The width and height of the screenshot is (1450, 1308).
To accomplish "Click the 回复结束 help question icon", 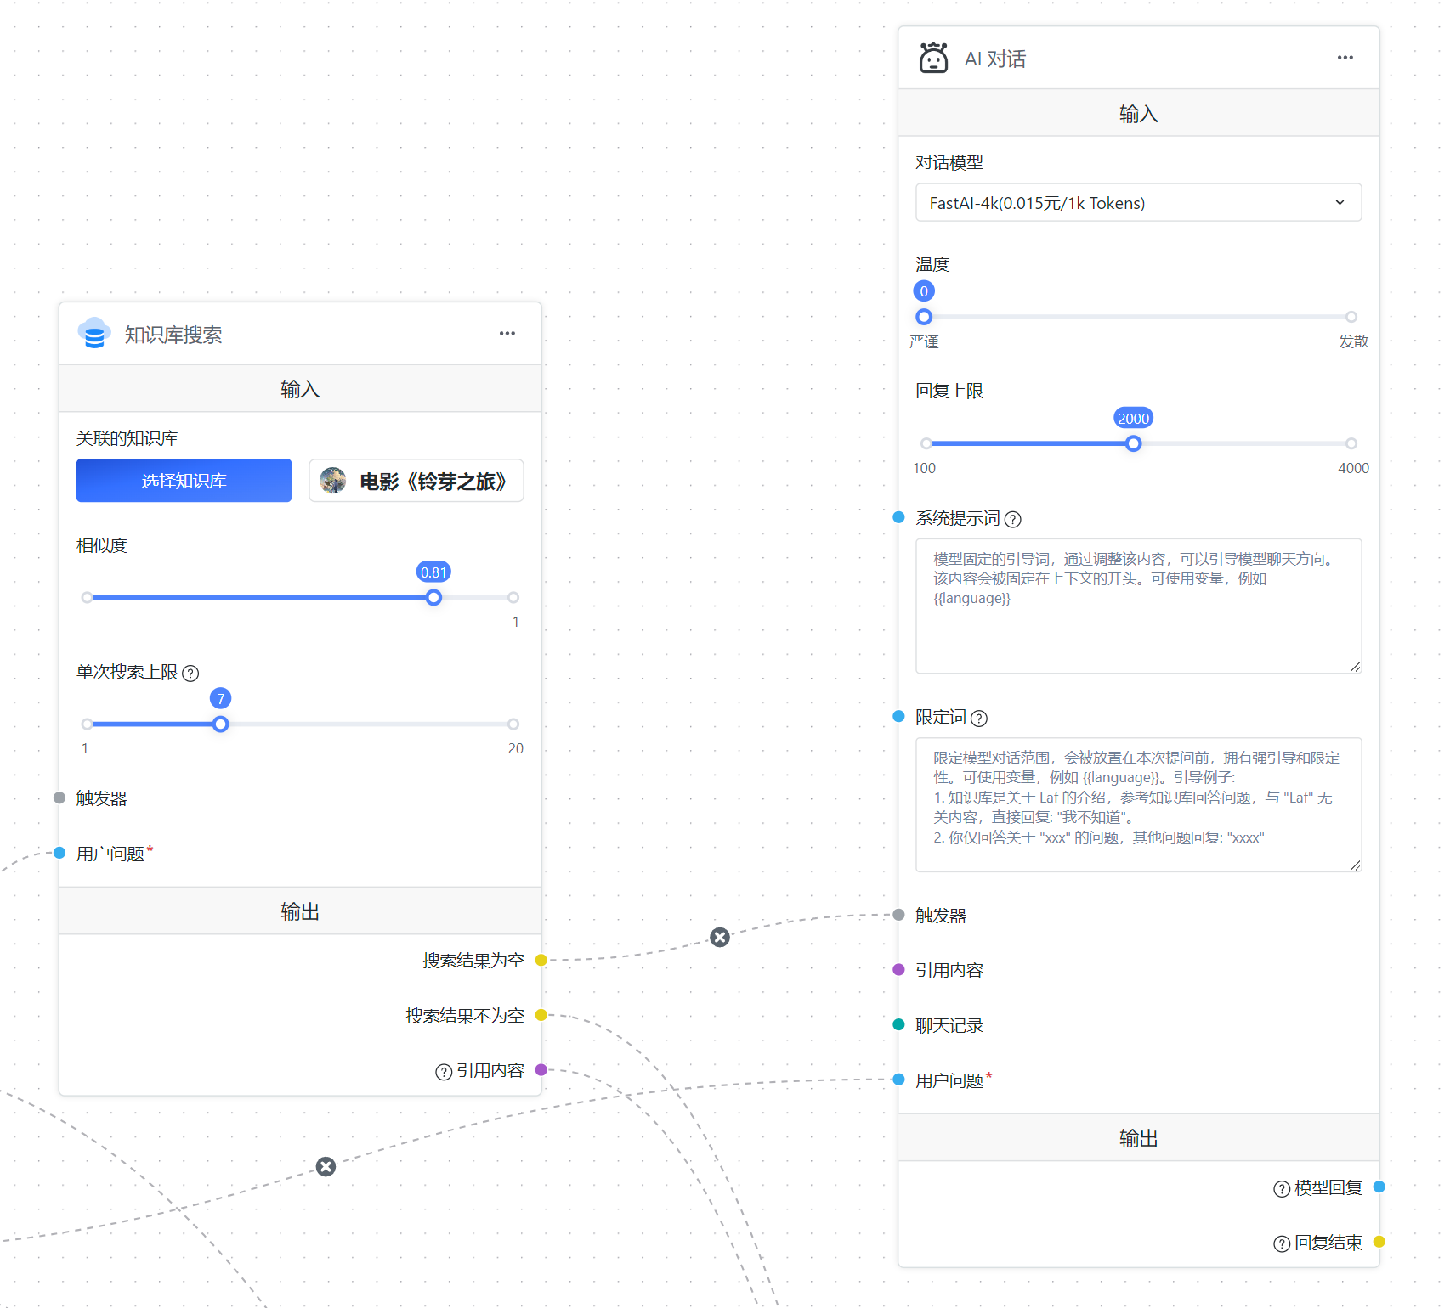I will coord(1282,1244).
